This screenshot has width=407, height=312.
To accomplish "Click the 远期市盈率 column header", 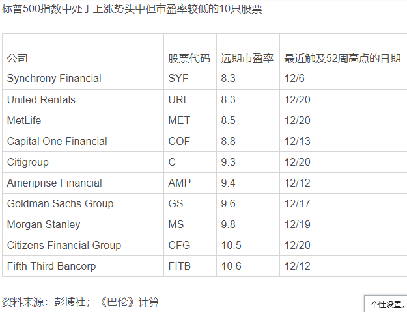I will (247, 58).
